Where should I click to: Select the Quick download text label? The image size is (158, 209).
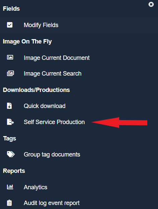click(45, 106)
